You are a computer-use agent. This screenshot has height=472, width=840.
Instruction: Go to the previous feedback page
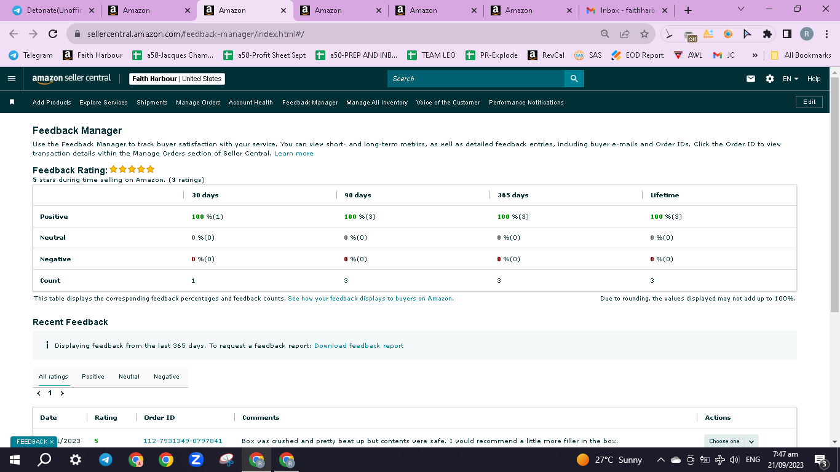click(39, 393)
